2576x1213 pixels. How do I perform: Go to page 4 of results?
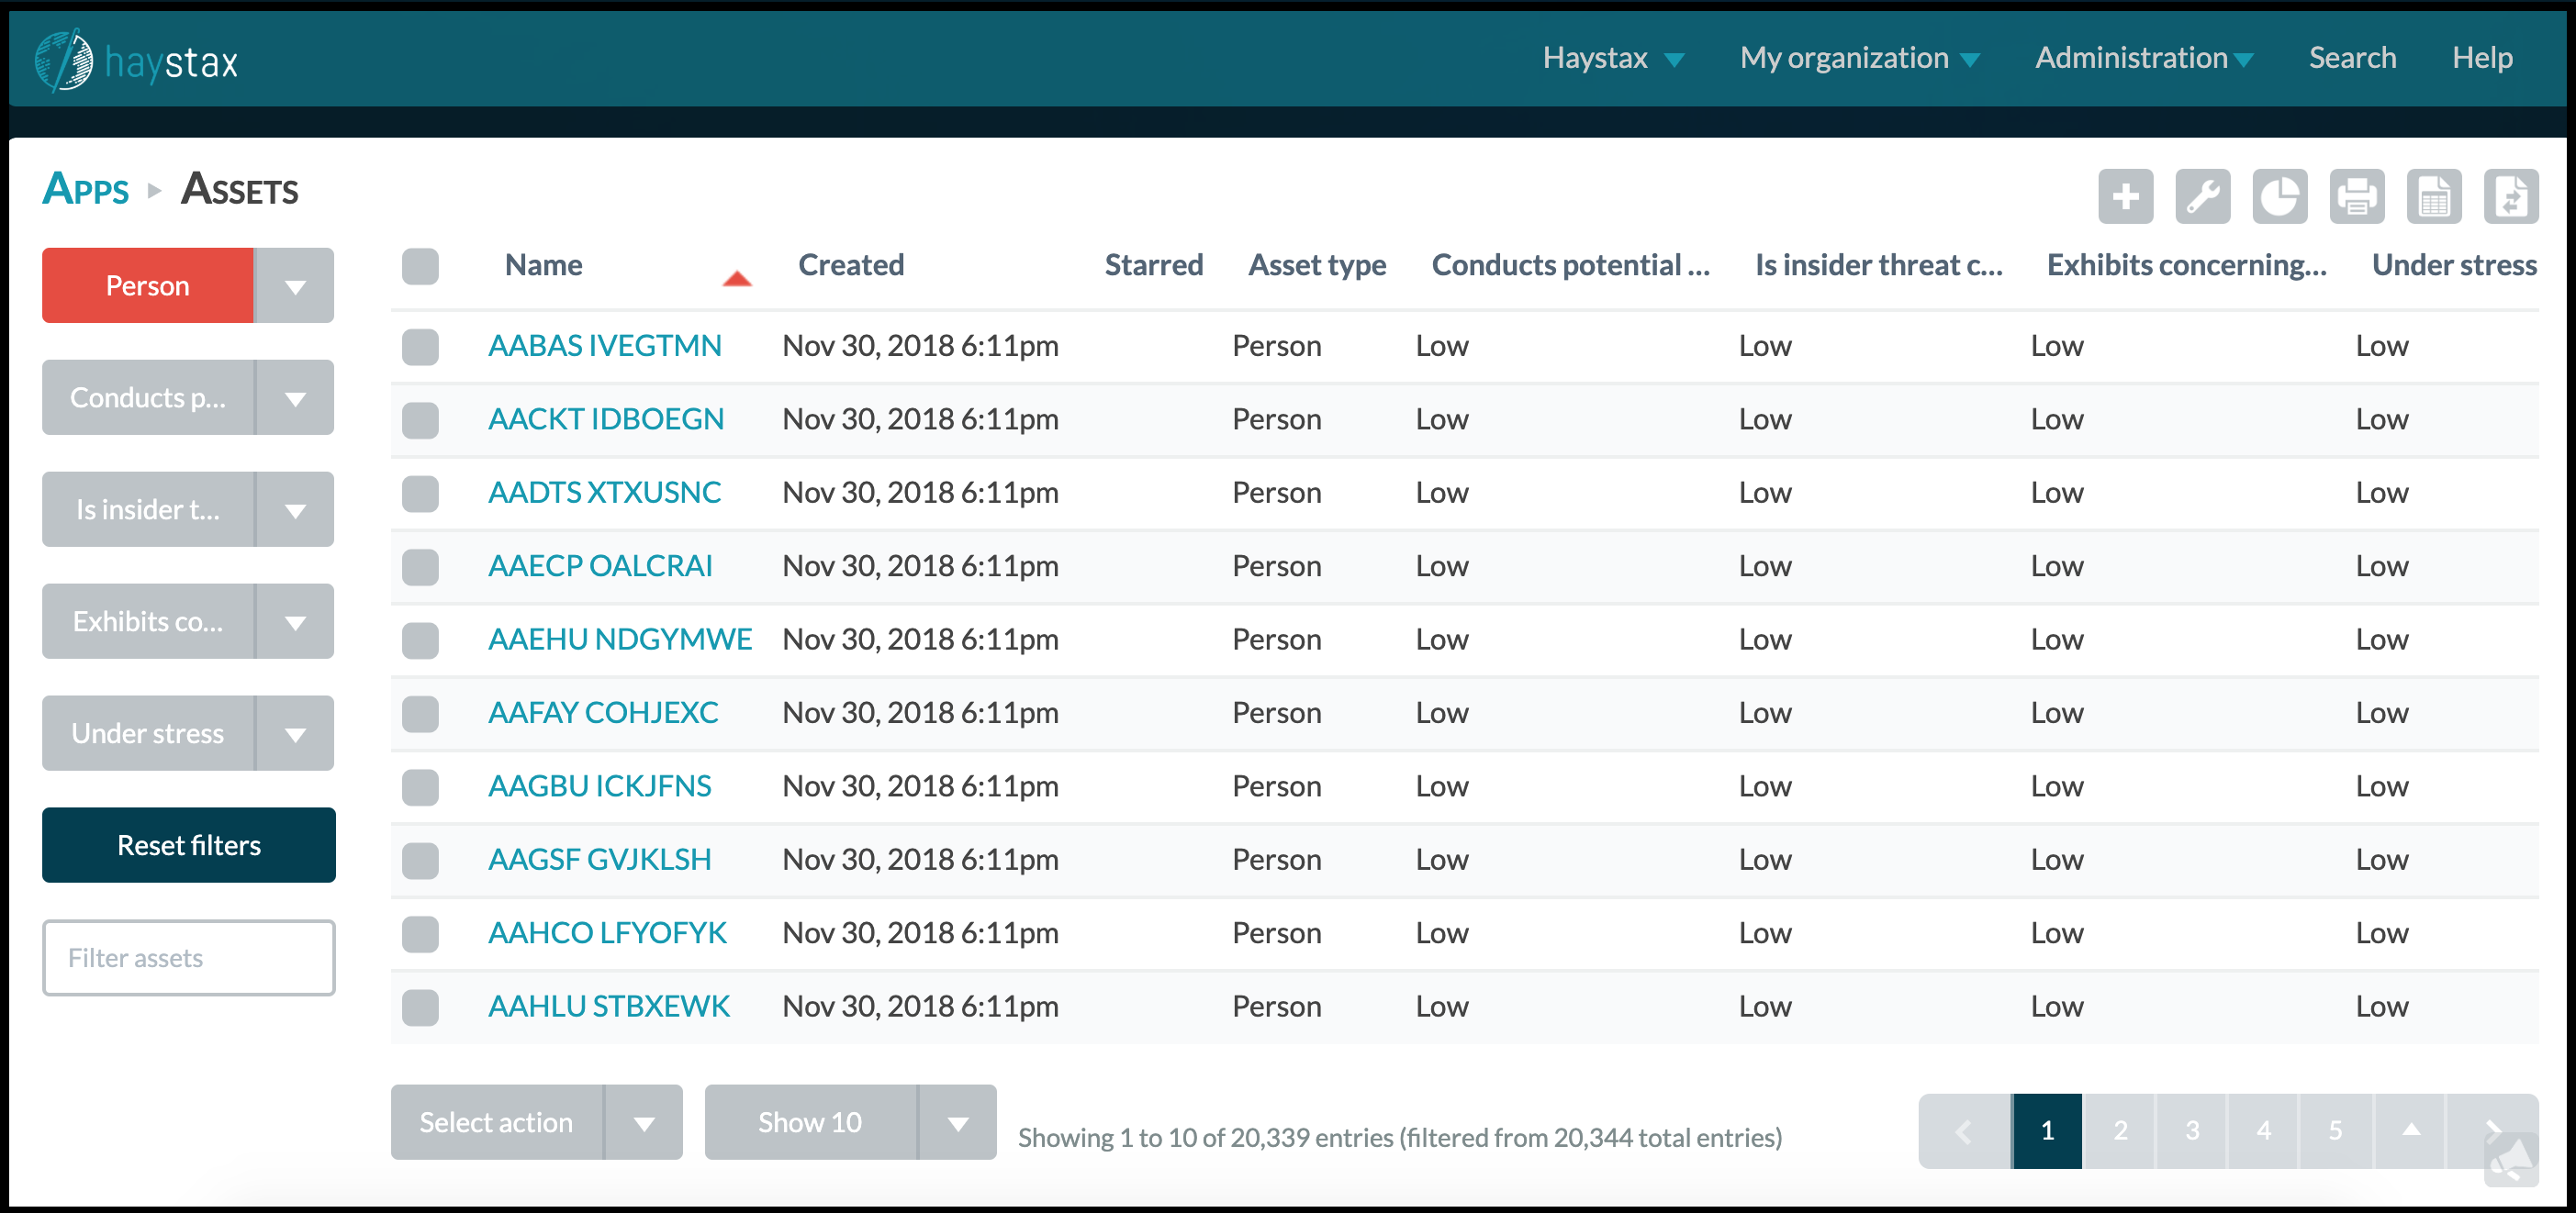click(2264, 1130)
